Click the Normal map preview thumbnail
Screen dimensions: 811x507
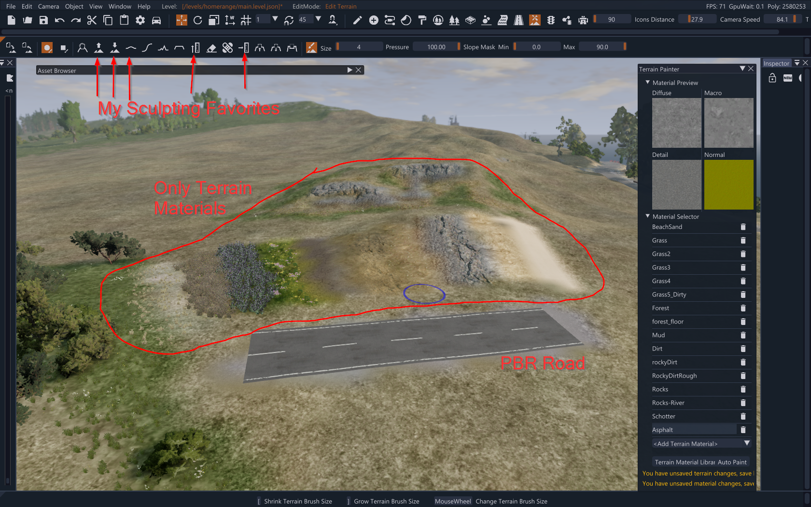[x=729, y=185]
